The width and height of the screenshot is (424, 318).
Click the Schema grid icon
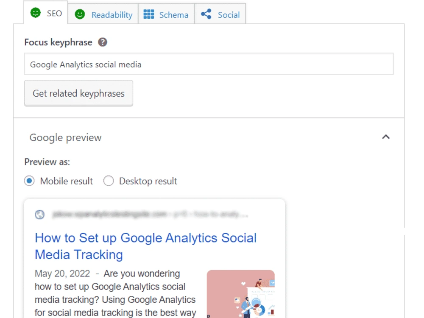[149, 14]
